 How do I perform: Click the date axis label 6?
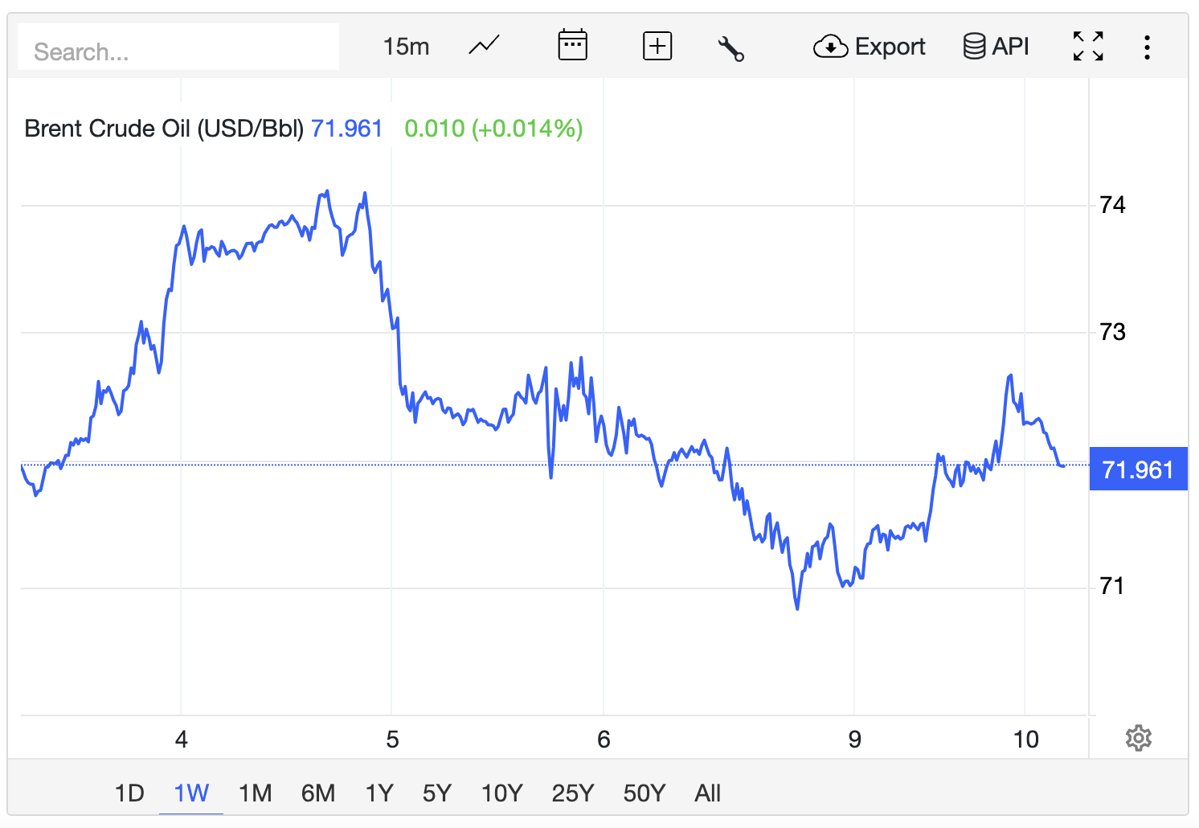tap(604, 740)
